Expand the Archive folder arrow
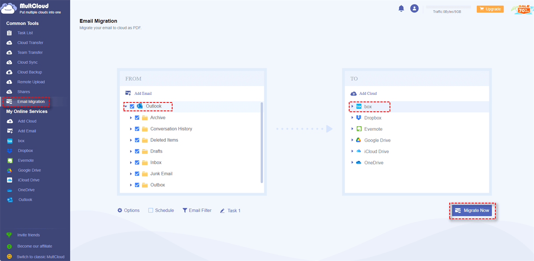The height and width of the screenshot is (261, 534). (131, 118)
